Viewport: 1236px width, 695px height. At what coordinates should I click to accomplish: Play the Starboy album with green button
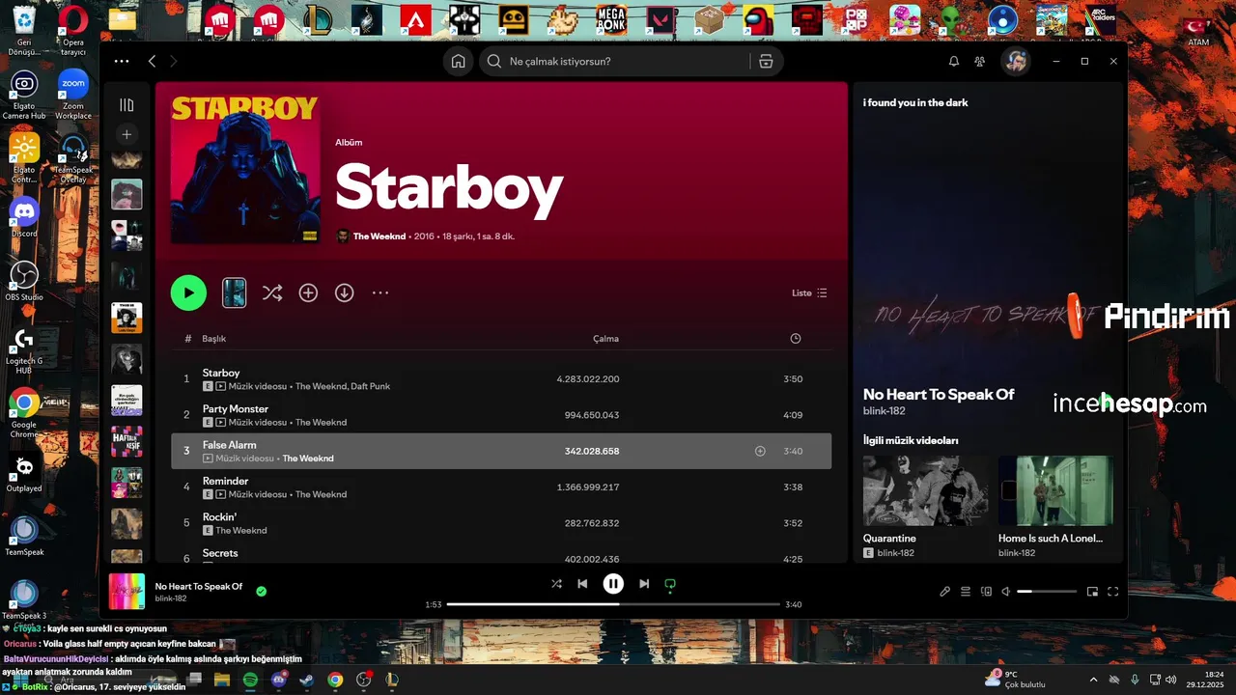(x=188, y=292)
